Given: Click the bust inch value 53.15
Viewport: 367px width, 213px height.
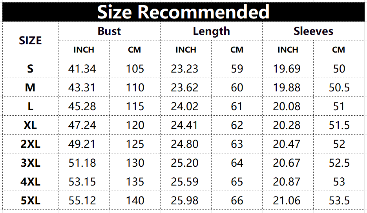Looking at the screenshot, I should click(82, 182).
